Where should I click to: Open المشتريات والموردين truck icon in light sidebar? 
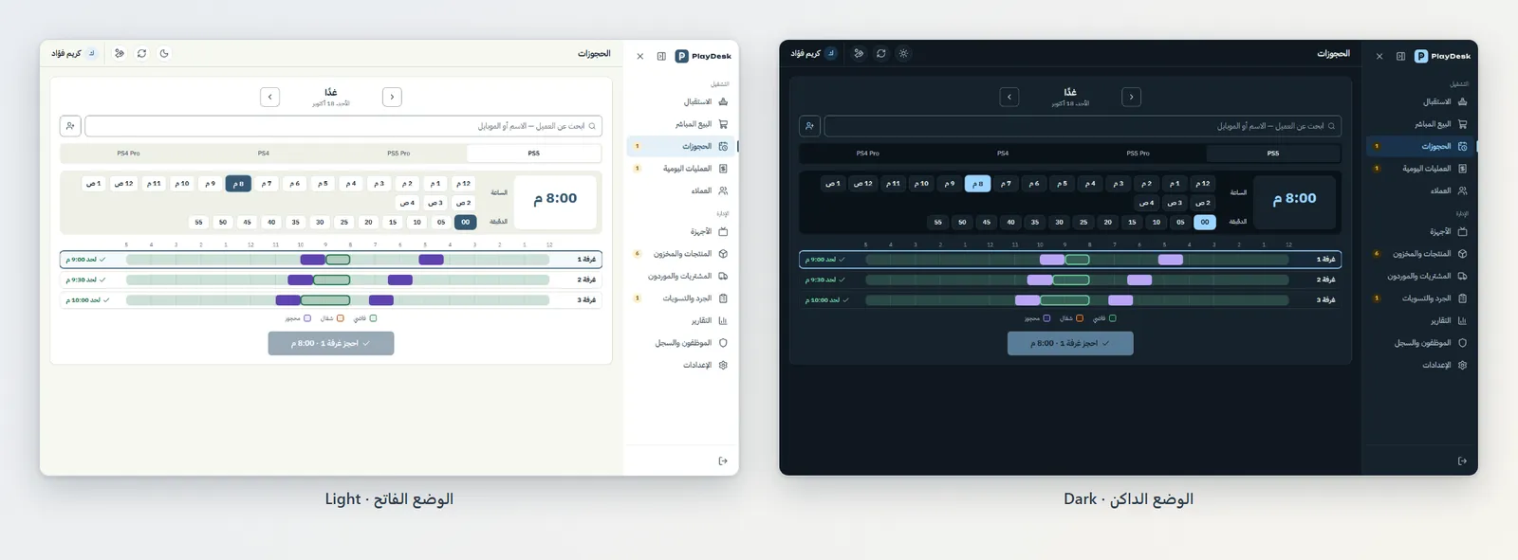click(723, 276)
